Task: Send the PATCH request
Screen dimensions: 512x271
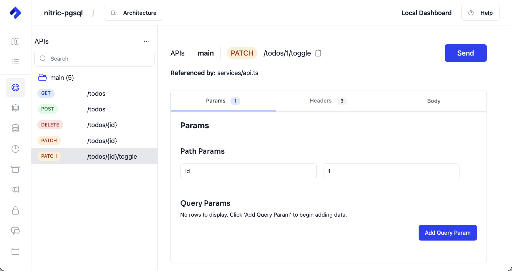Action: pyautogui.click(x=465, y=53)
